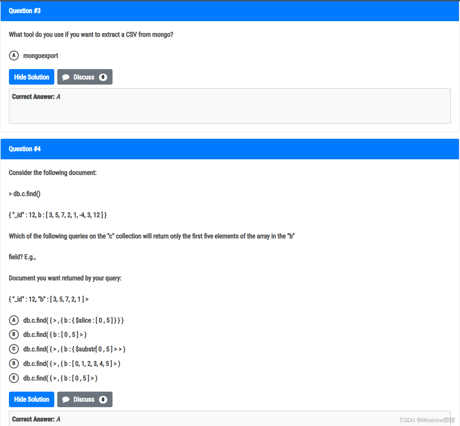Select answer A with $slice in Question #4
This screenshot has width=460, height=426.
coord(73,320)
